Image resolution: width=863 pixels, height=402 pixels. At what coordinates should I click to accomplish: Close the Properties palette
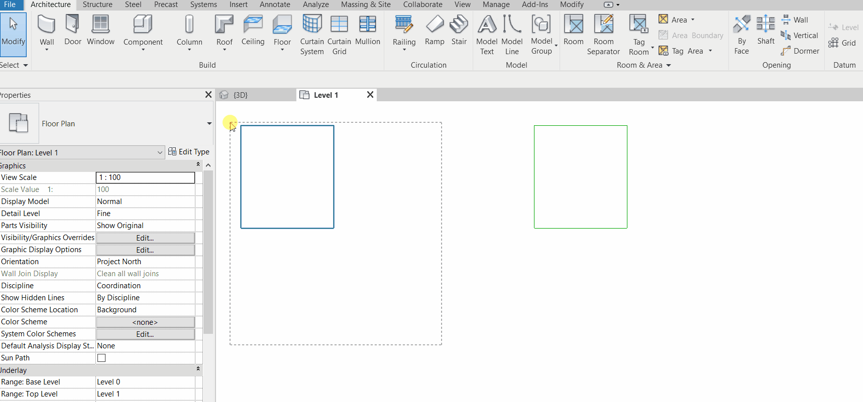click(208, 95)
